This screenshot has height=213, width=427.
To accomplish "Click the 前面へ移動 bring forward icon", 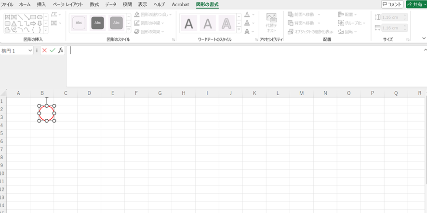I will [291, 14].
